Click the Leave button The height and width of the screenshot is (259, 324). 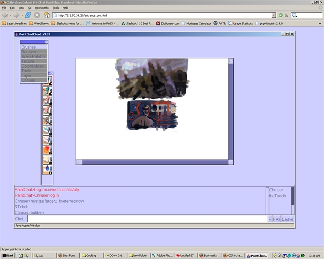288,219
